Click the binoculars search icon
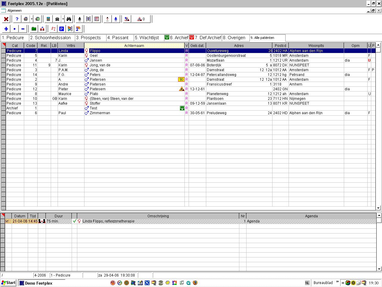 point(69,19)
